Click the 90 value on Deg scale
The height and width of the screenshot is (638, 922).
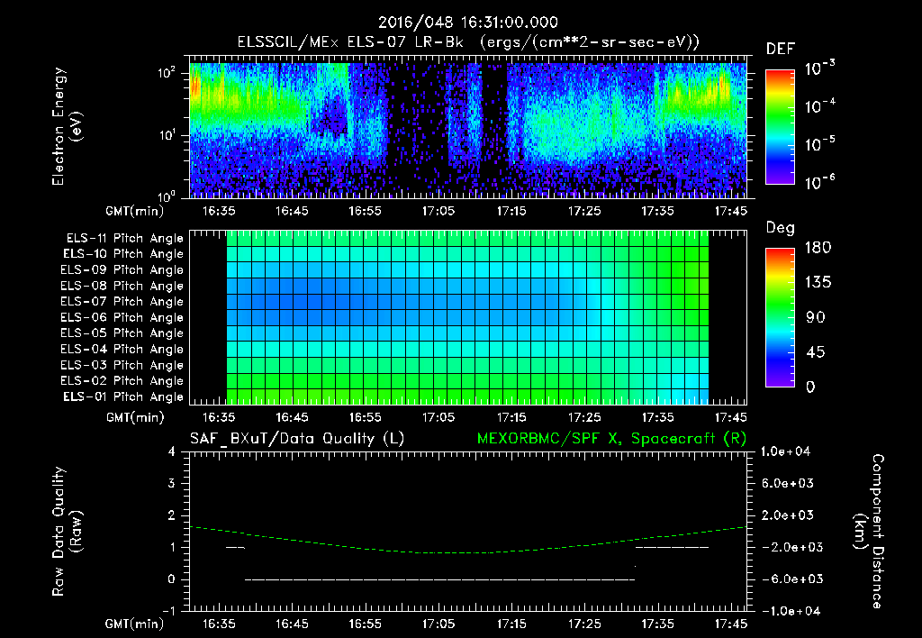(816, 317)
